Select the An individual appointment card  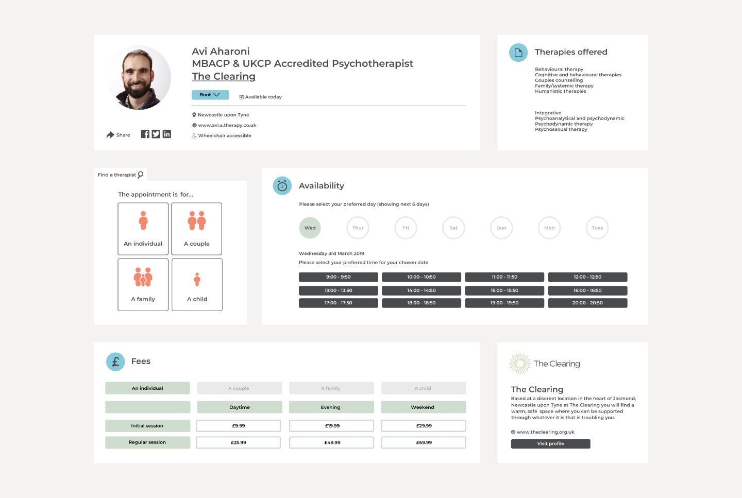coord(143,229)
